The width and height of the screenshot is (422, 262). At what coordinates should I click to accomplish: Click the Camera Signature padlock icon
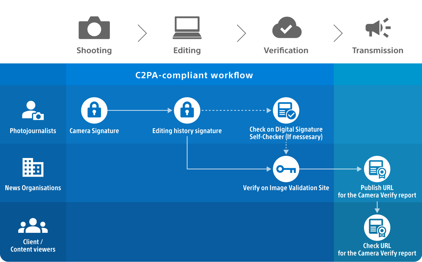coord(94,110)
